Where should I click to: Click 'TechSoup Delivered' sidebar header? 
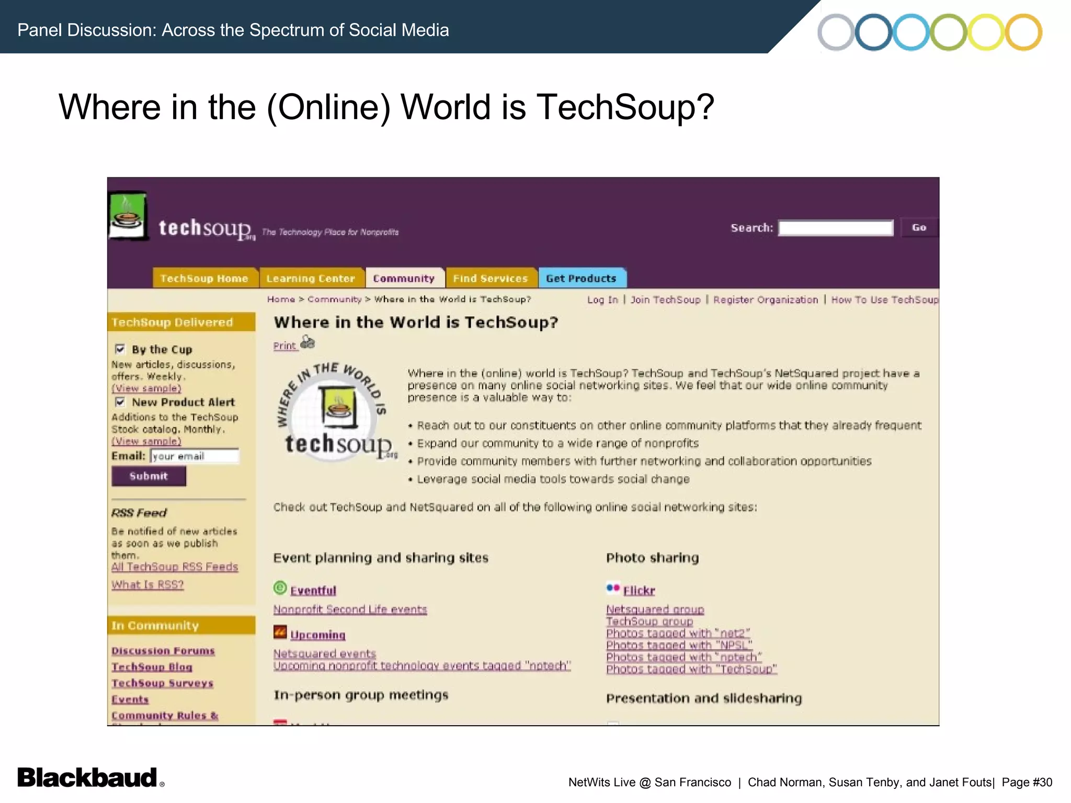pyautogui.click(x=181, y=322)
